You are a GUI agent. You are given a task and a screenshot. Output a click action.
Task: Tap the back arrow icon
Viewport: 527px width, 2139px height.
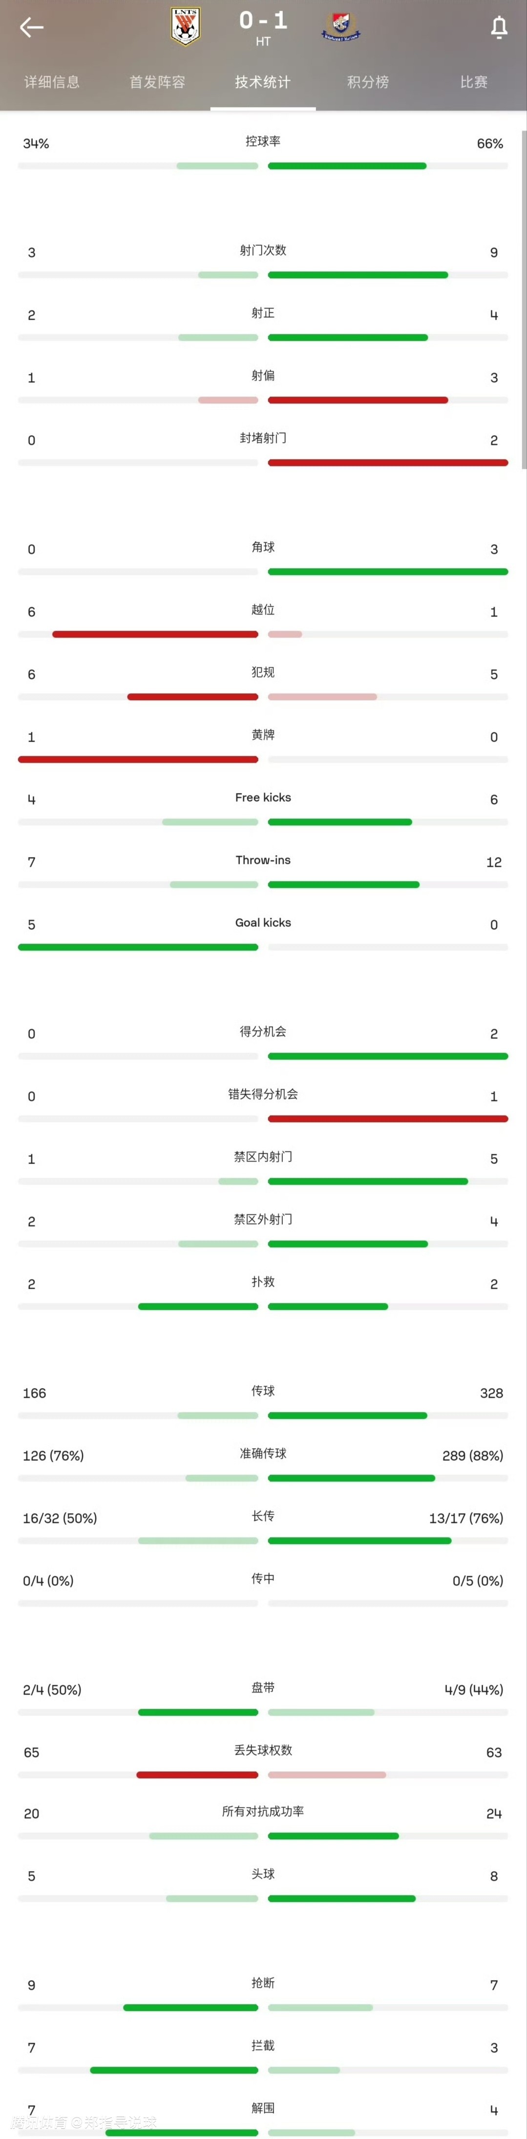tap(32, 27)
